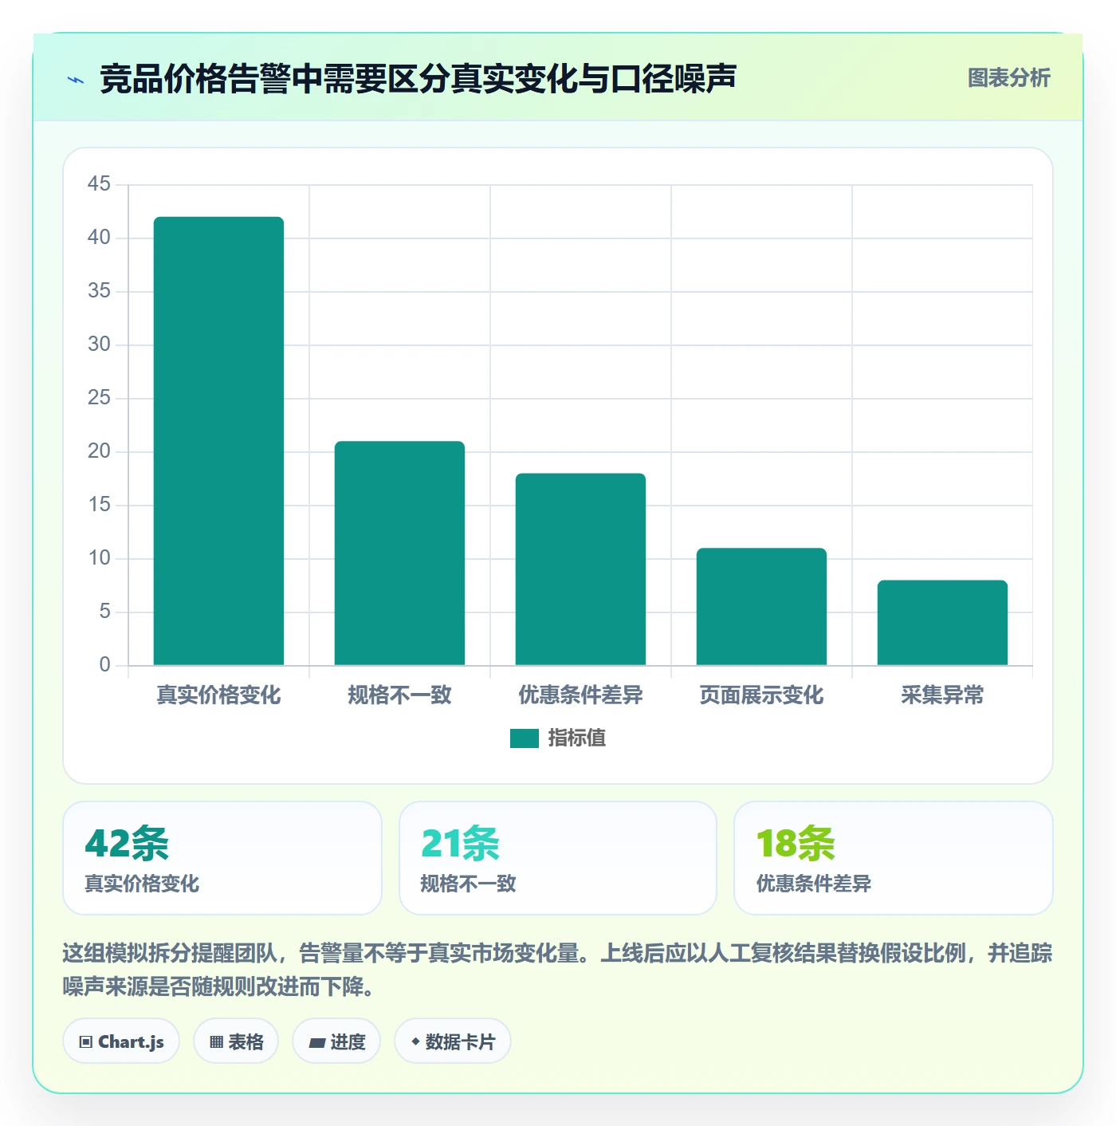Click the description paragraph starting 这组模拟拆分

tap(557, 970)
